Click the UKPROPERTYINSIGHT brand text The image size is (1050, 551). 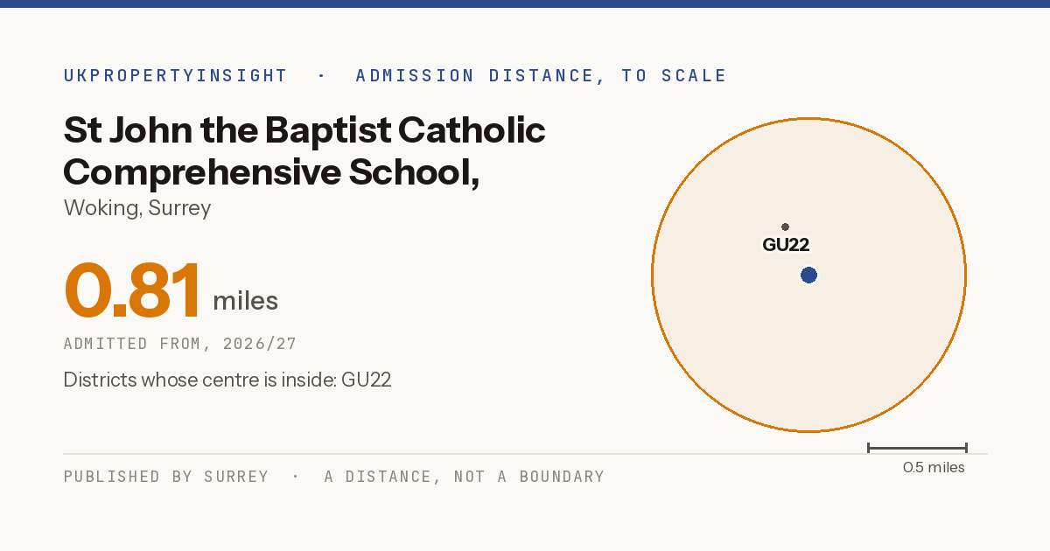pyautogui.click(x=175, y=76)
